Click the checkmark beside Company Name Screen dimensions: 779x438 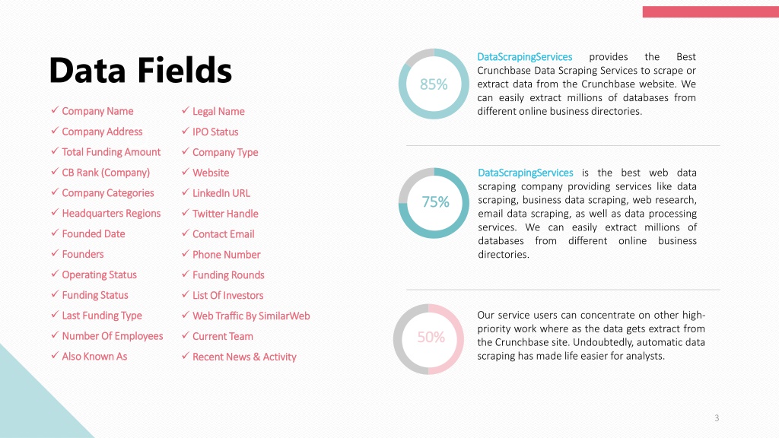click(55, 109)
